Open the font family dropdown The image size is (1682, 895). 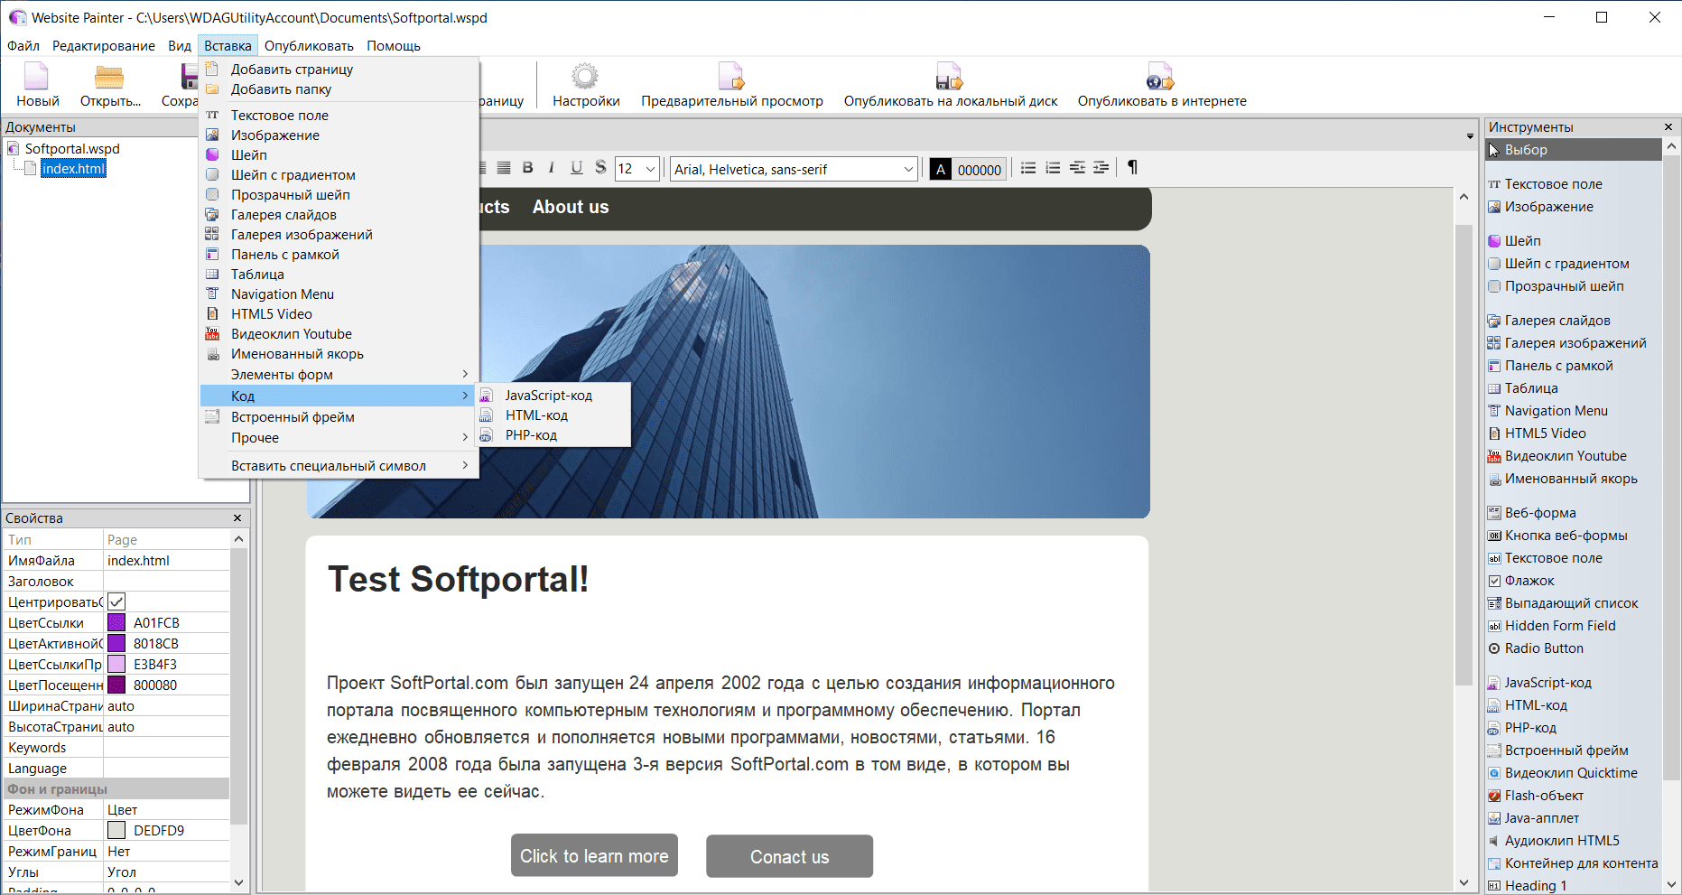coord(908,169)
